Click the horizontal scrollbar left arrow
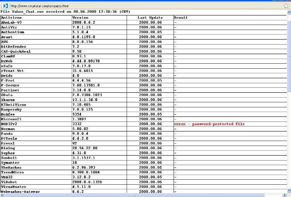The width and height of the screenshot is (291, 197). (x=2, y=195)
